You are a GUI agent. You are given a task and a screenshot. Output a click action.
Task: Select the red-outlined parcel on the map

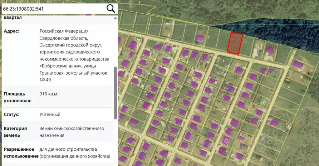(234, 43)
